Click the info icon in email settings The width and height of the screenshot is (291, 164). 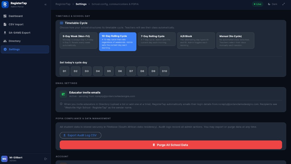tap(61, 104)
